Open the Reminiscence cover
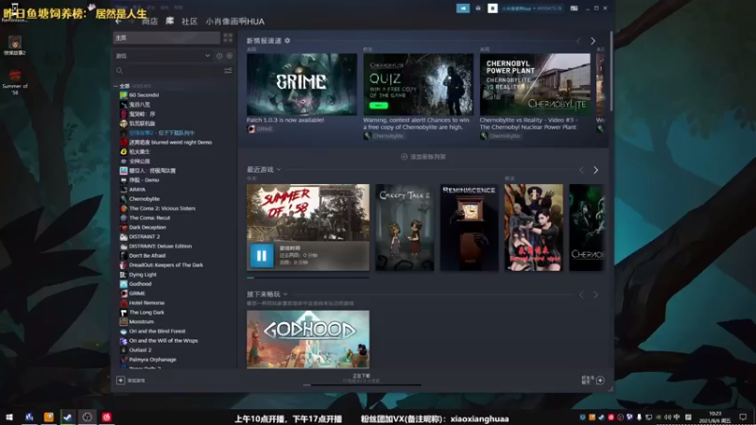 pyautogui.click(x=469, y=228)
